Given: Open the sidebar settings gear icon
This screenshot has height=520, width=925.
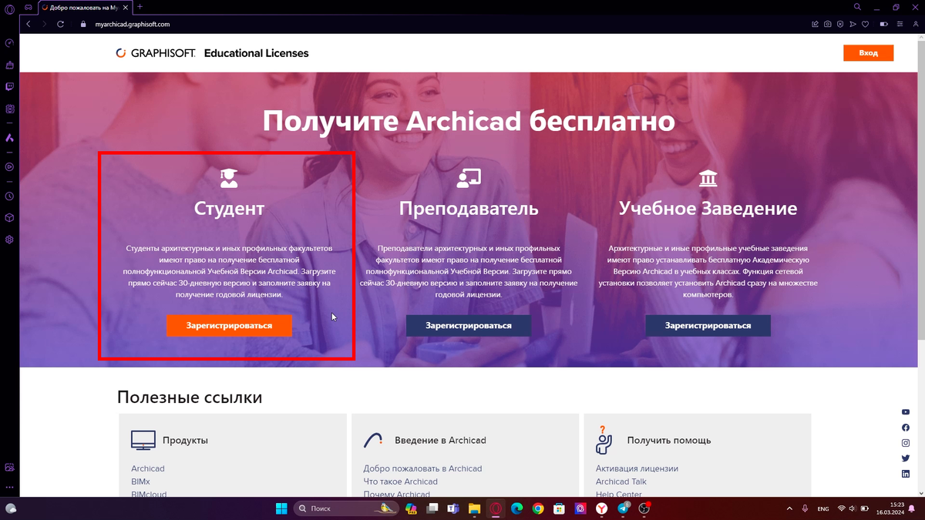Looking at the screenshot, I should click(x=9, y=240).
